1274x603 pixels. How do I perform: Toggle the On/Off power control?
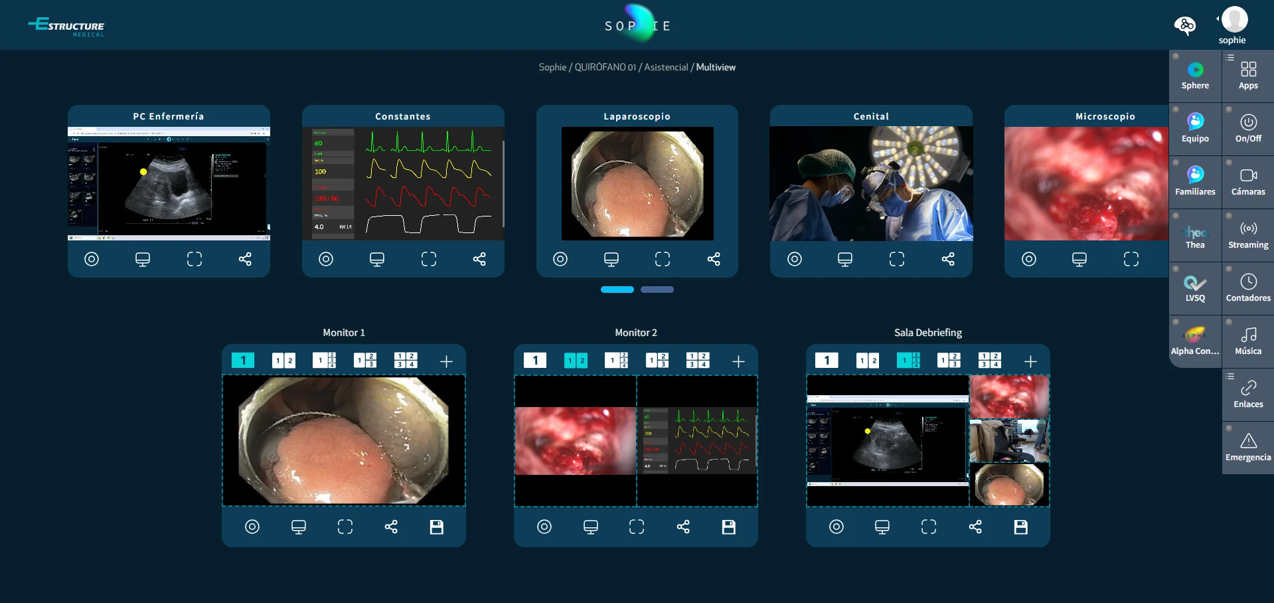1248,129
